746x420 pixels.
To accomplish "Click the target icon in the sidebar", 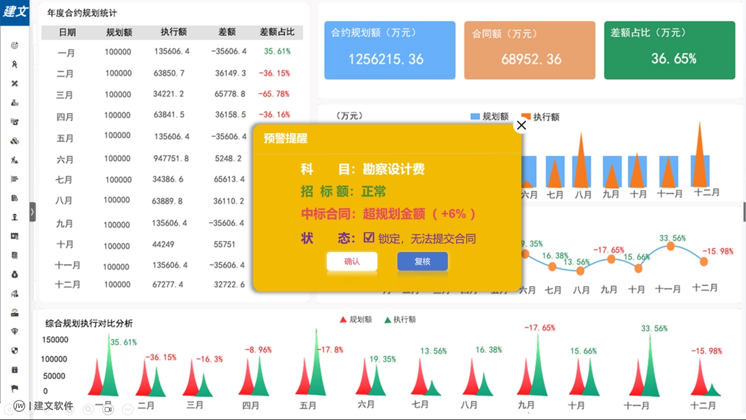I will [15, 45].
